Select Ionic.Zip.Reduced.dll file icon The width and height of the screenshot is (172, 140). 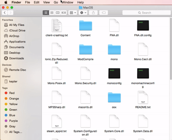[57, 49]
